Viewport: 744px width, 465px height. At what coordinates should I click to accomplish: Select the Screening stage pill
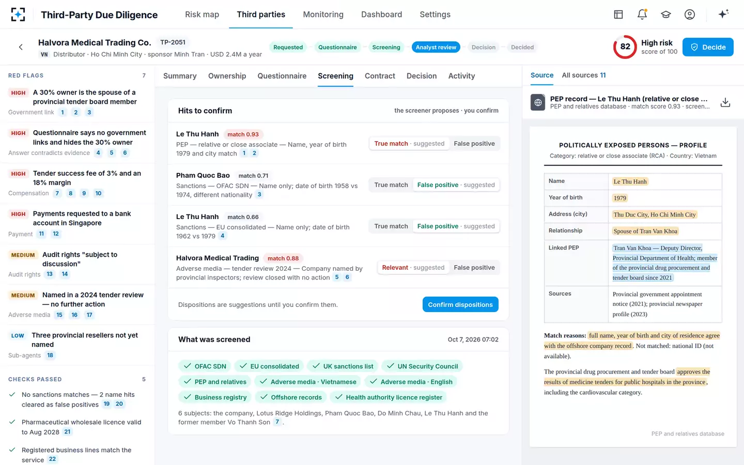click(386, 47)
